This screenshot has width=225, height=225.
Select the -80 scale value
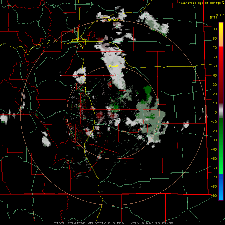214,186
